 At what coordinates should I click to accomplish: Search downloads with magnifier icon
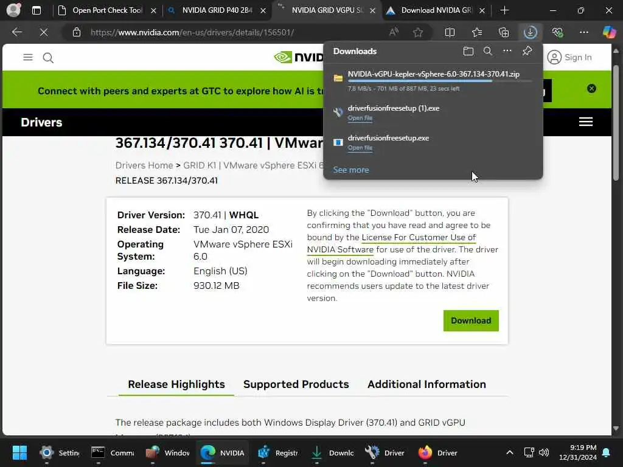click(x=487, y=51)
